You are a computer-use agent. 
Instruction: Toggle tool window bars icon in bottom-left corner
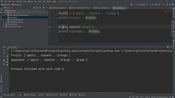click(1, 97)
